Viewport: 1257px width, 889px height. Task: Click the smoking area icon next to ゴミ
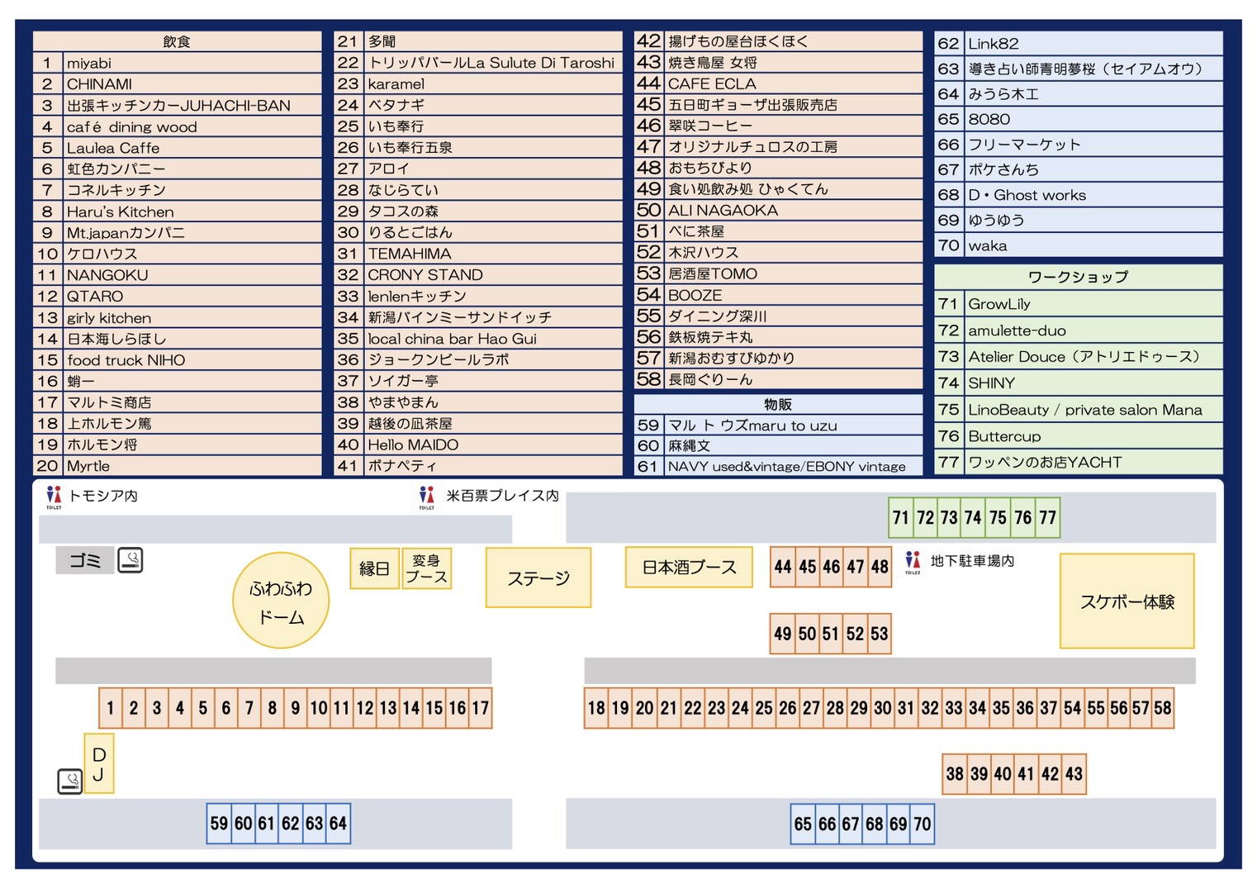click(x=130, y=560)
